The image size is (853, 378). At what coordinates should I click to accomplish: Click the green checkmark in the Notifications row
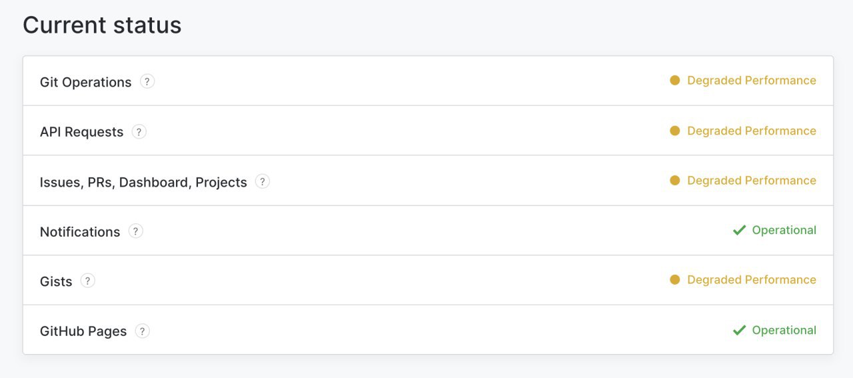(x=739, y=230)
